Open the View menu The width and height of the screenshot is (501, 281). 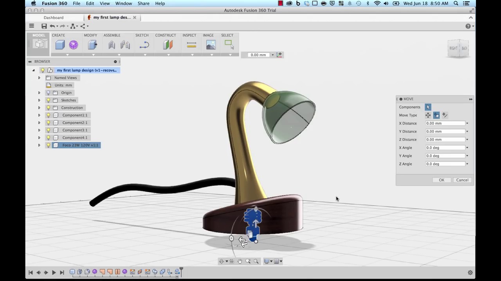(105, 4)
